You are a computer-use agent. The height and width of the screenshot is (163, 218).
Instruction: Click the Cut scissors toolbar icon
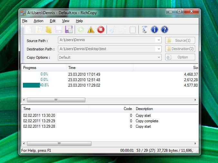point(112,30)
